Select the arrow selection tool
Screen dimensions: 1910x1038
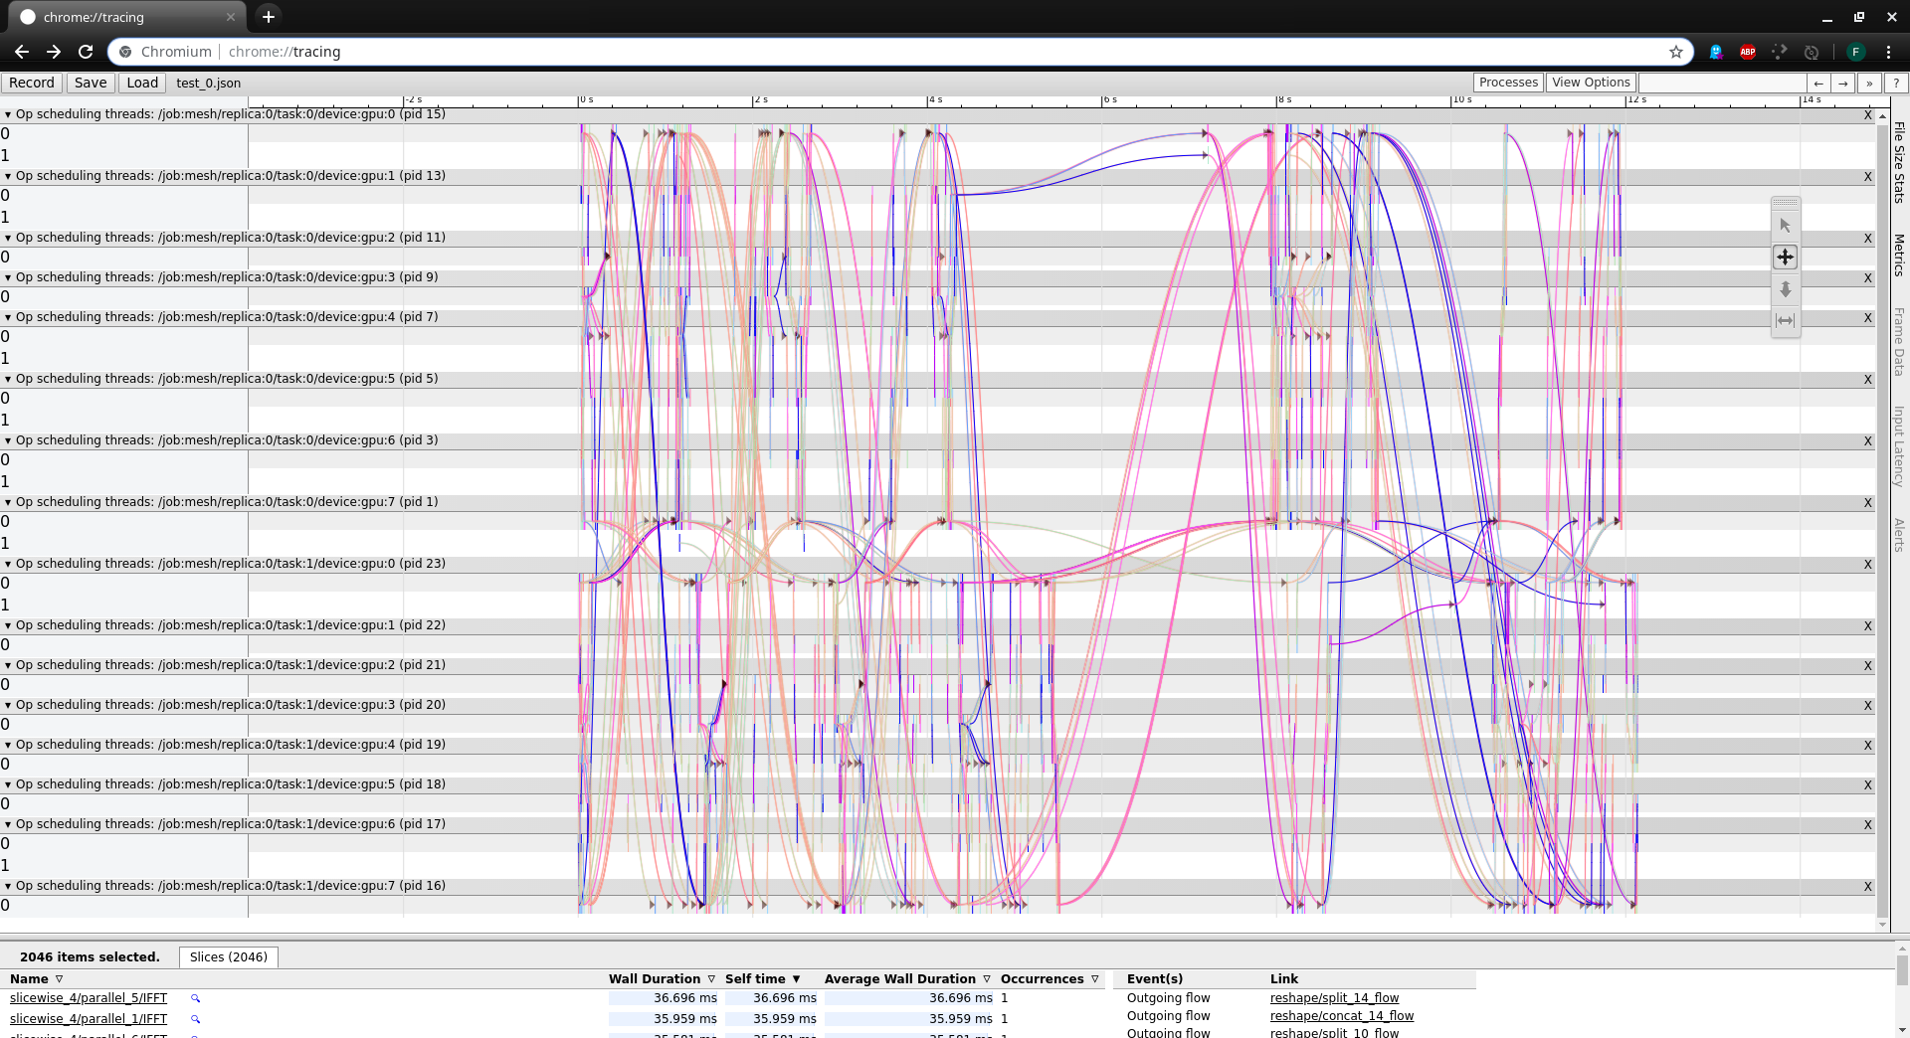point(1786,226)
